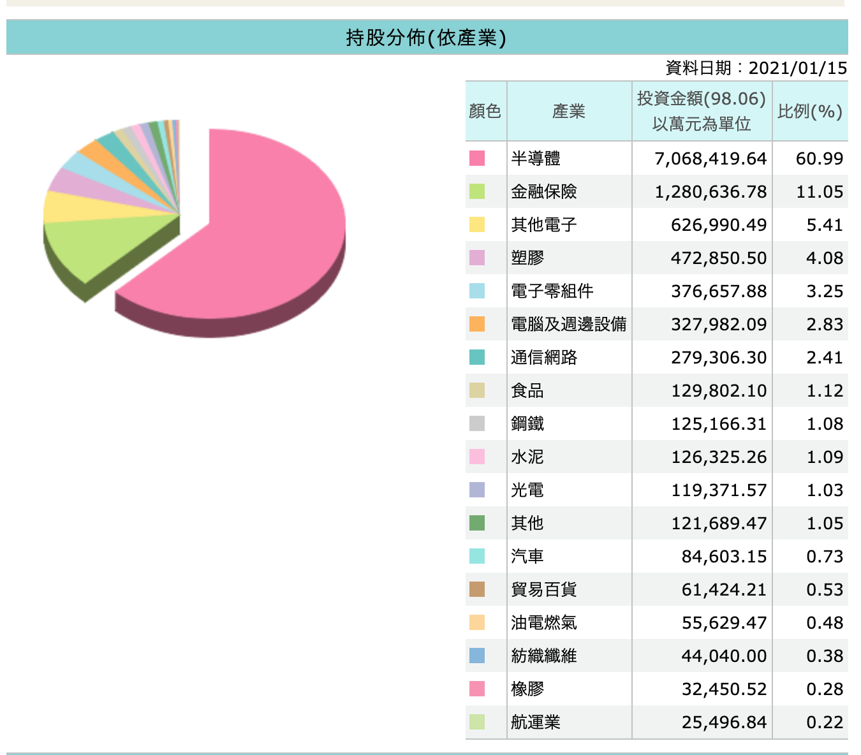
Task: Click the dark green 其他 legend swatch
Action: (x=476, y=523)
